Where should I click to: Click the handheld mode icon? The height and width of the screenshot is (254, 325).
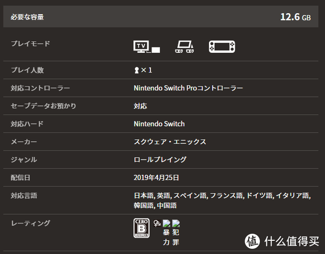222,47
